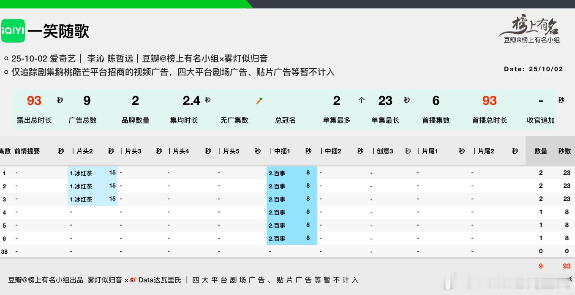Click the 23 above 单集最长
The height and width of the screenshot is (295, 575).
(x=385, y=101)
